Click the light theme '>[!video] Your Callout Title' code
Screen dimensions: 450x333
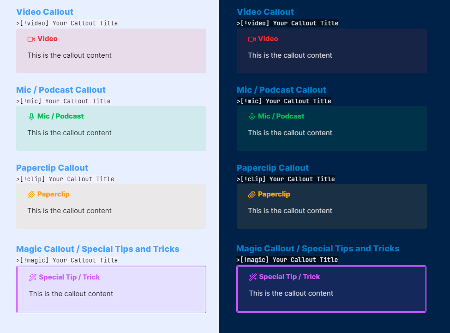(x=67, y=23)
